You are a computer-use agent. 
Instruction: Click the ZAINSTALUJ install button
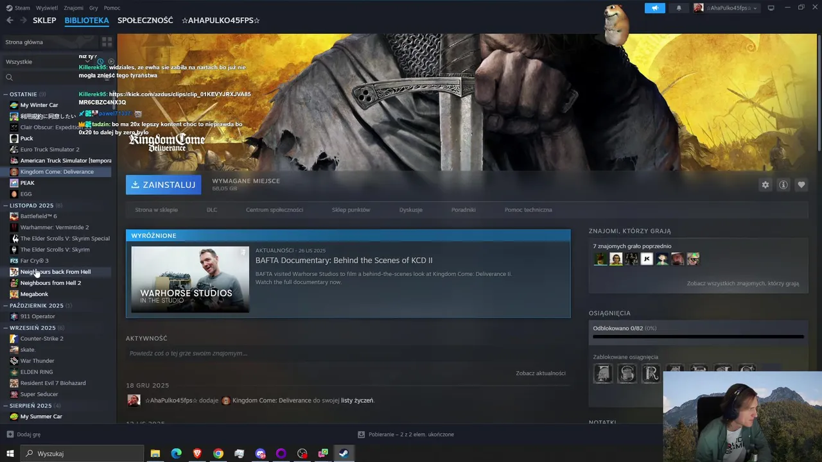(163, 185)
